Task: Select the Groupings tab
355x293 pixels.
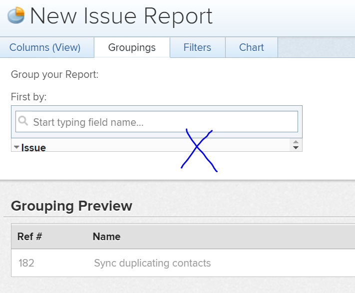Action: click(132, 48)
